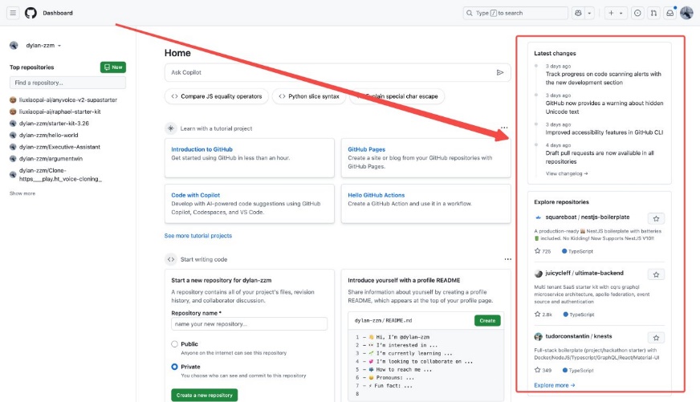Open the notifications inbox icon

(x=670, y=13)
